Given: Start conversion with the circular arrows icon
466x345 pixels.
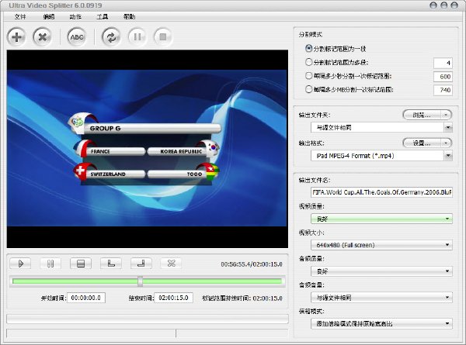Looking at the screenshot, I should (111, 37).
